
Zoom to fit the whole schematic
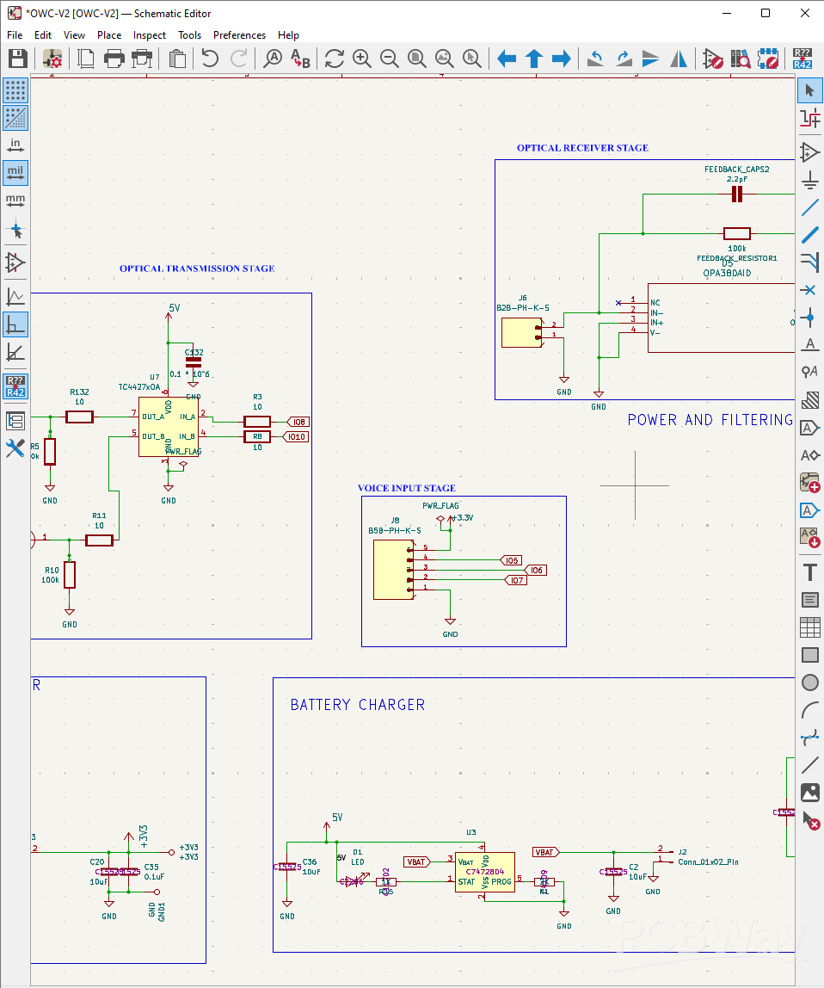click(x=417, y=59)
